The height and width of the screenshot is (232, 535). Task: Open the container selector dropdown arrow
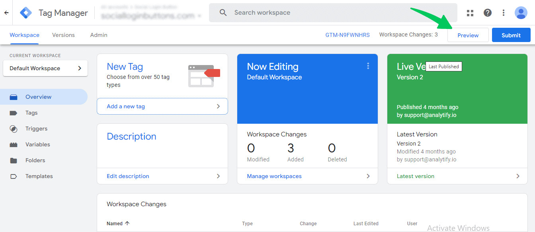tap(199, 16)
